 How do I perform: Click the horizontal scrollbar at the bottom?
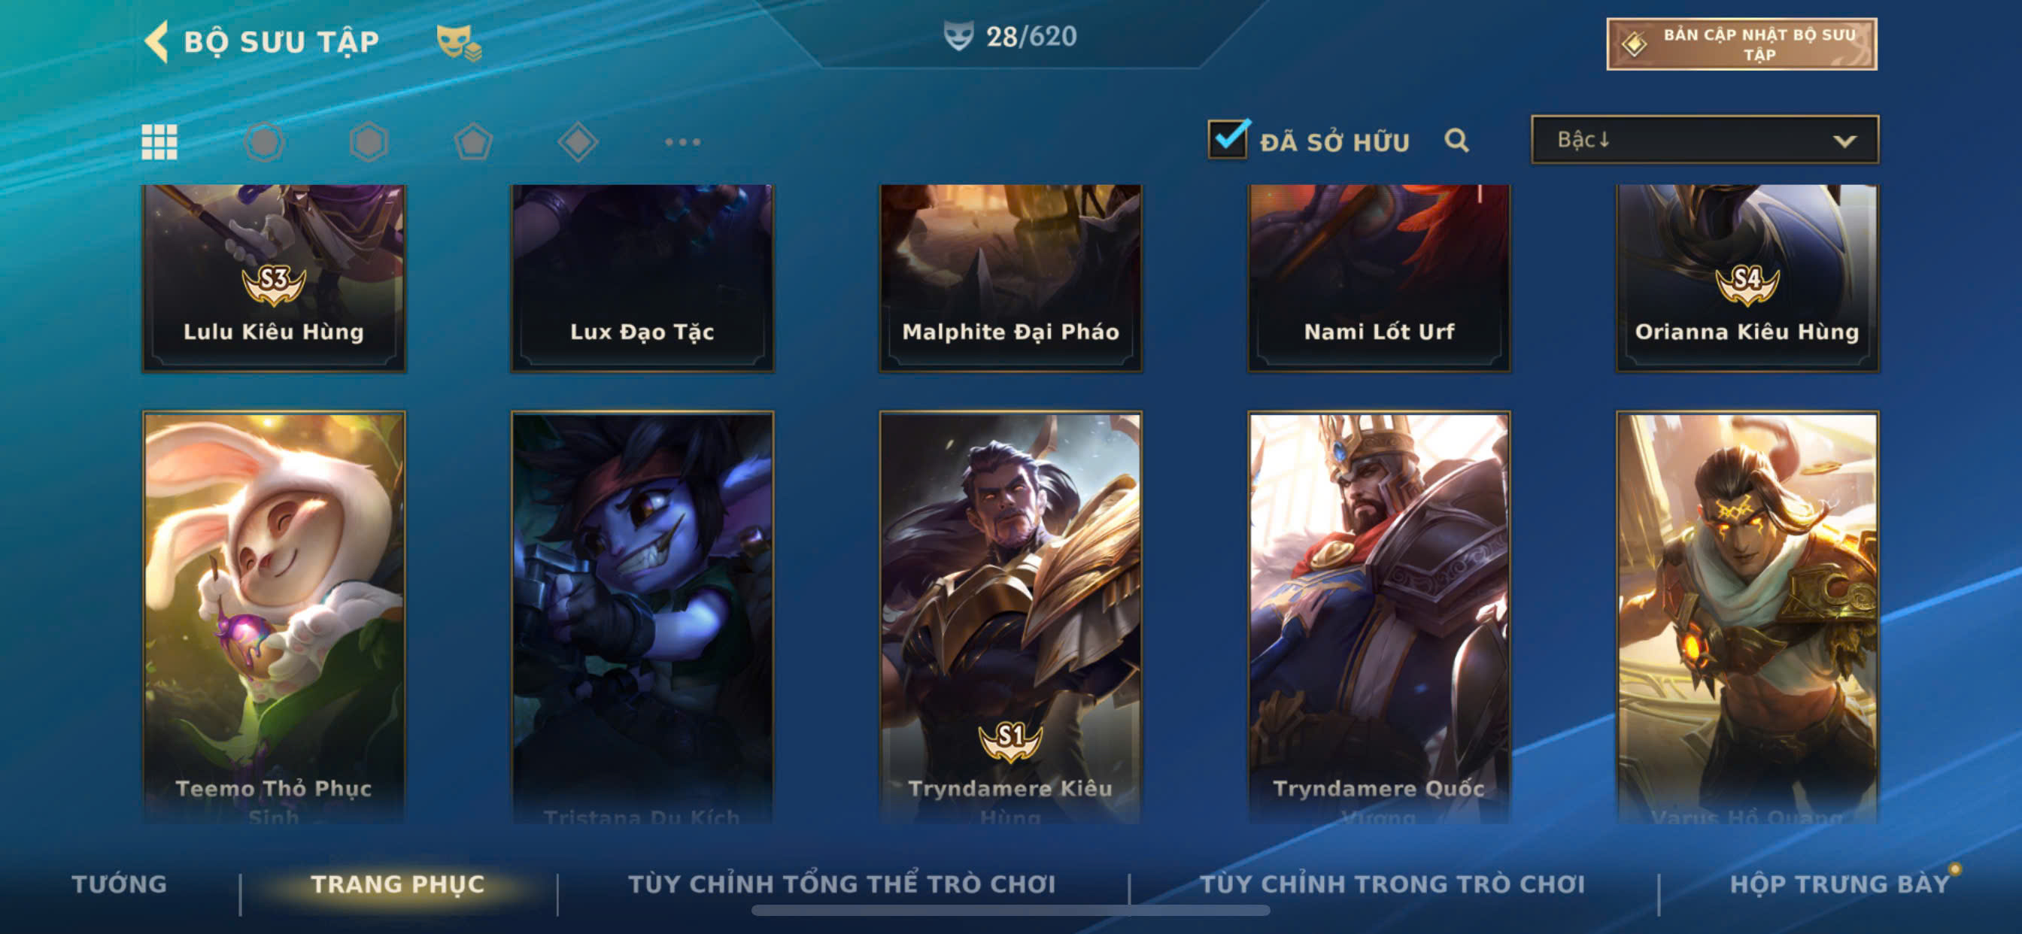point(1010,911)
